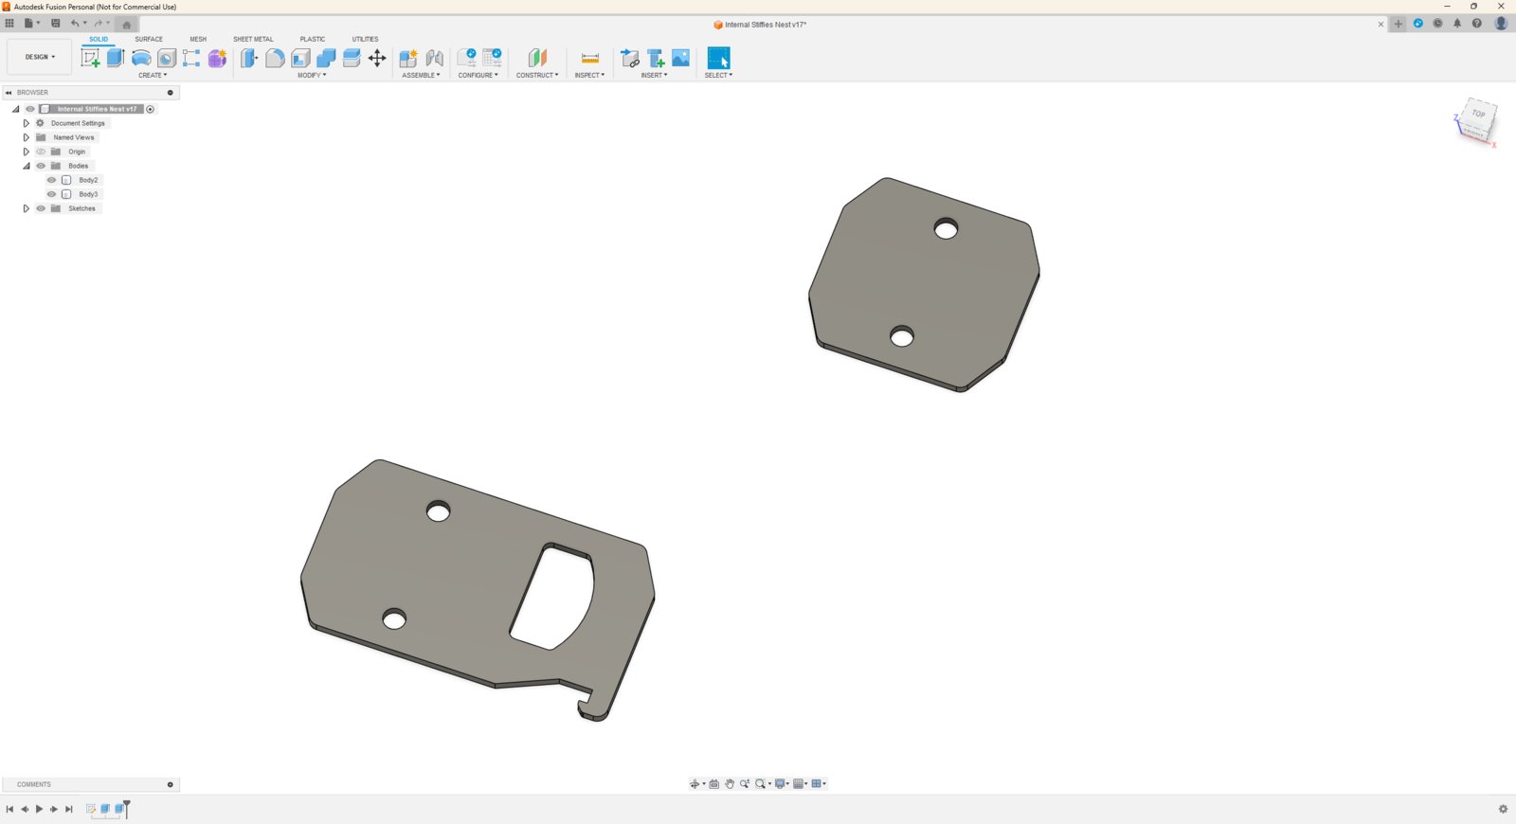Click the New Component icon

(408, 58)
